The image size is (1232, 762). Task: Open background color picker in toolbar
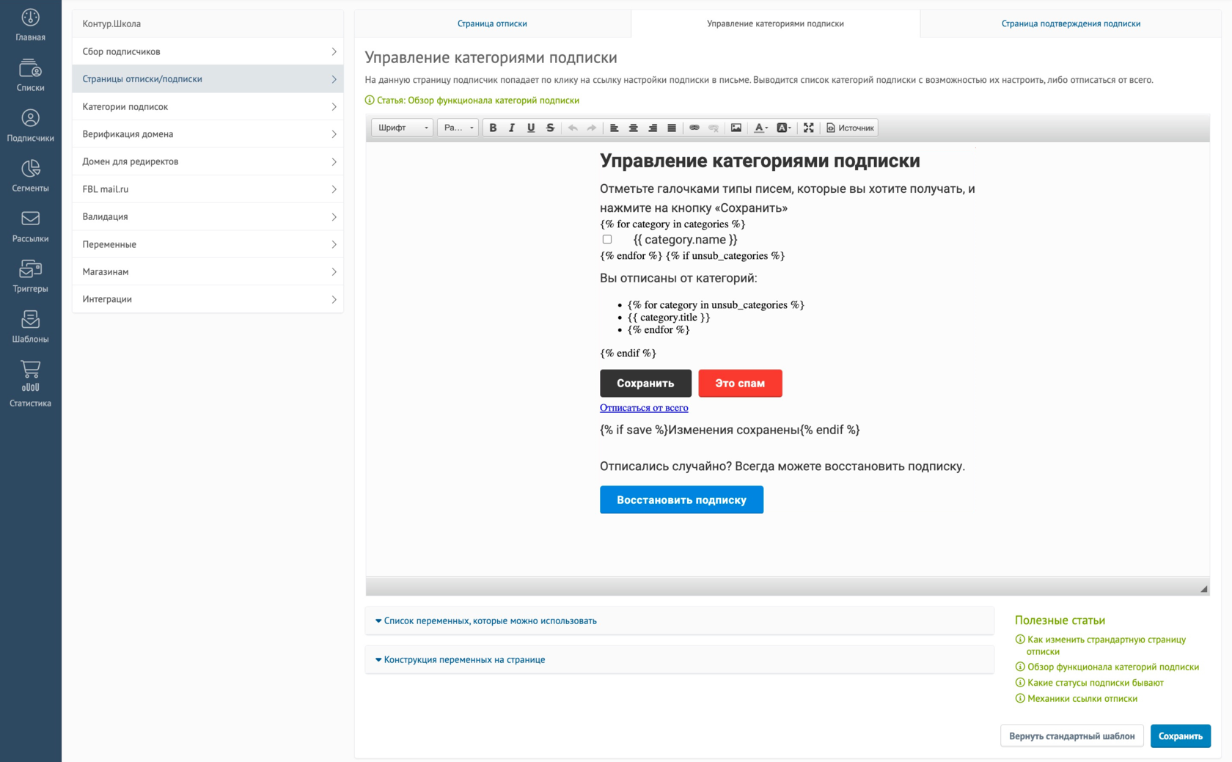[x=783, y=128]
